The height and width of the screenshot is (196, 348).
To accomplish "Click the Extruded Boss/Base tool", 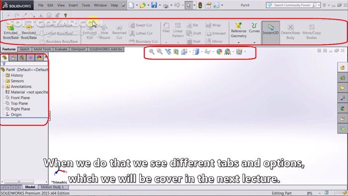I will point(10,32).
